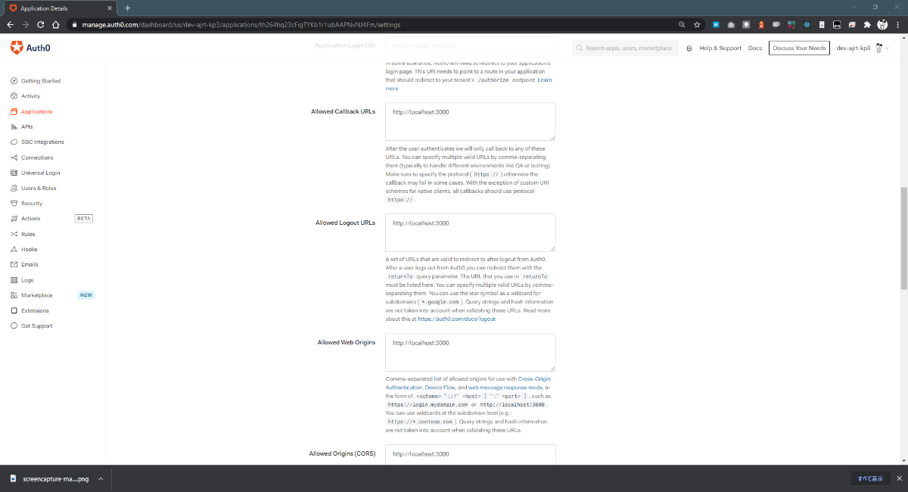Go back with browser back arrow
The image size is (908, 492).
point(11,24)
